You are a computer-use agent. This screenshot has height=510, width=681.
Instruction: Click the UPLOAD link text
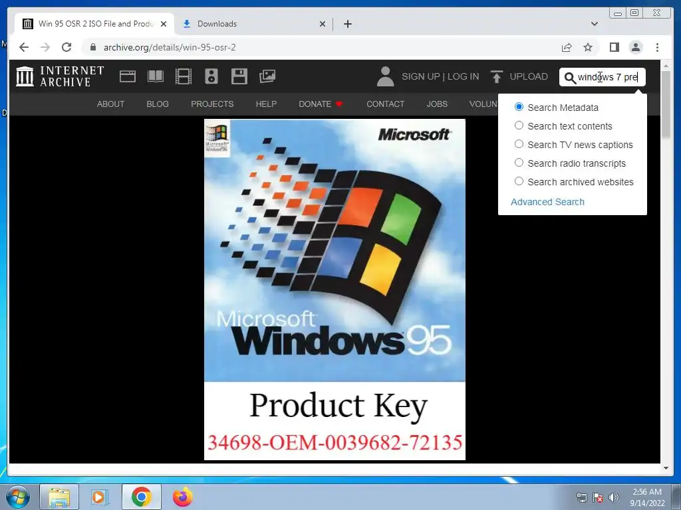coord(529,77)
